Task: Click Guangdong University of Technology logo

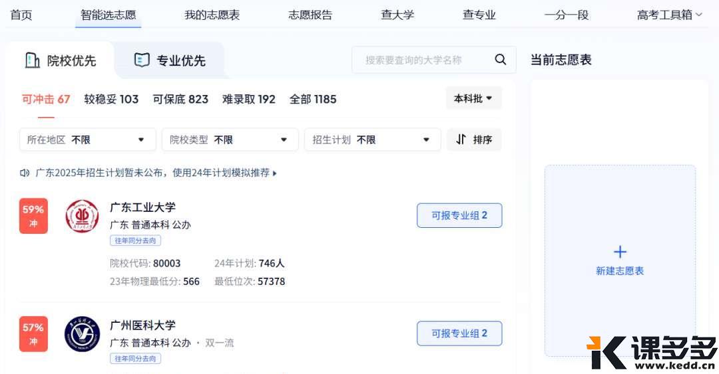Action: tap(82, 216)
